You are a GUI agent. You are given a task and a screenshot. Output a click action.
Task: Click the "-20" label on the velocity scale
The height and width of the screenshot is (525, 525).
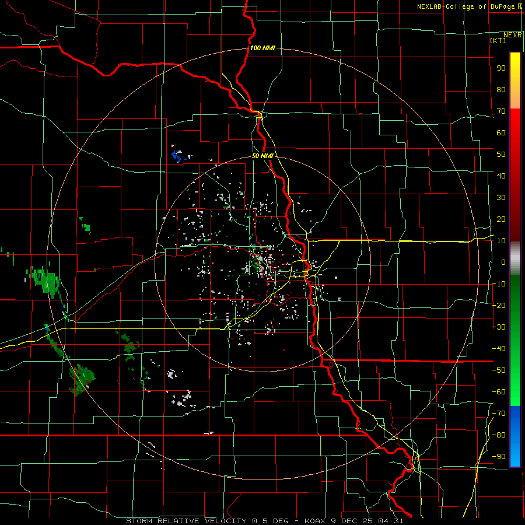coord(499,305)
